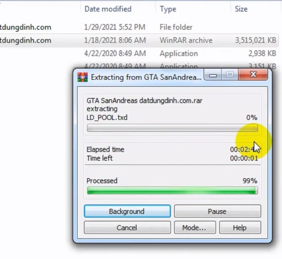Sort by Date modified column
Screen dimensions: 282x259
tap(108, 9)
